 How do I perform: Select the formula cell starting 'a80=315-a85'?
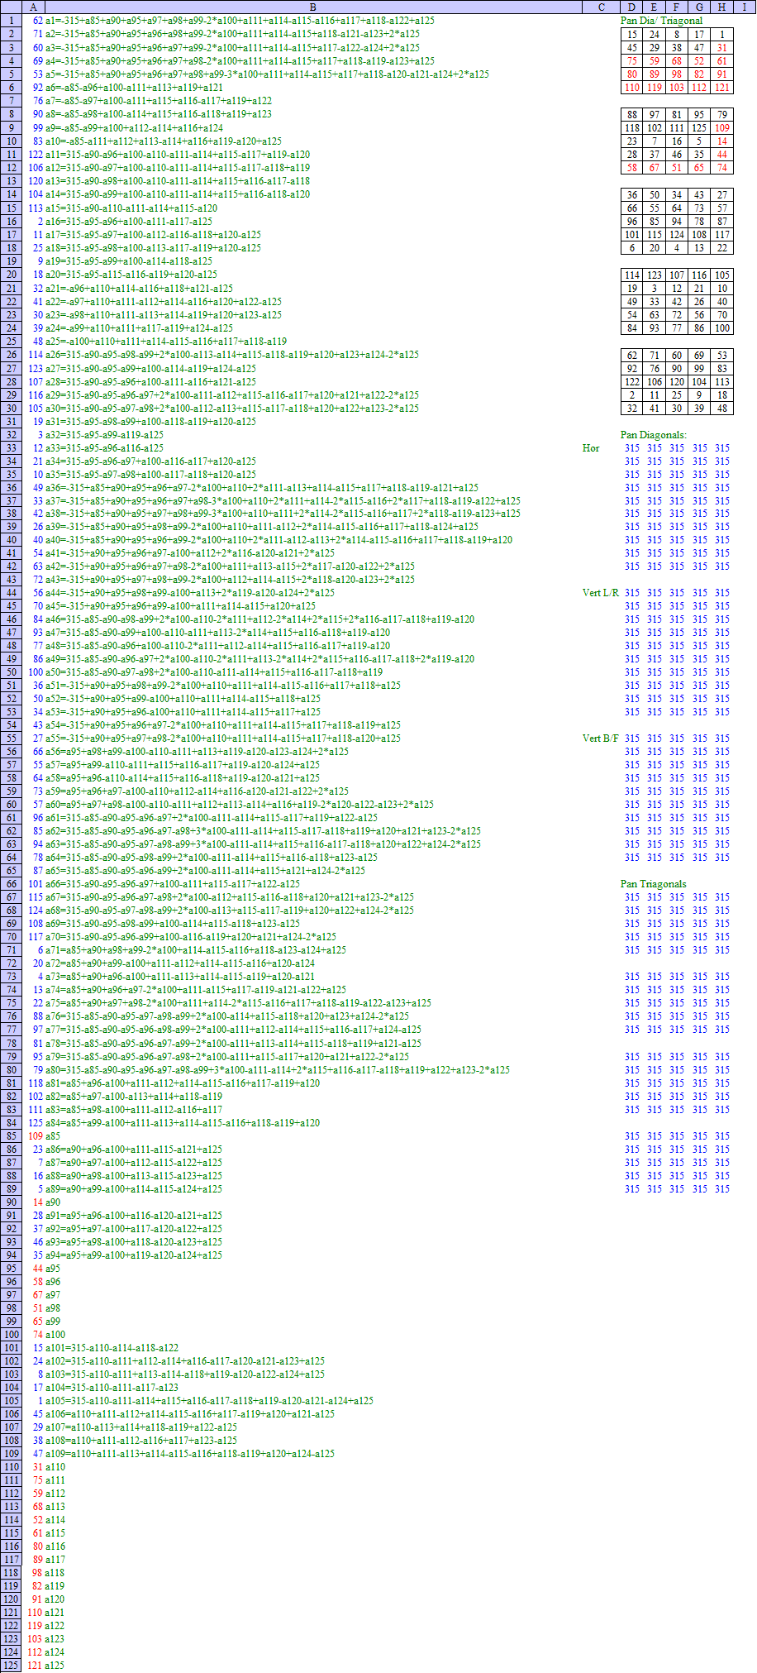click(x=277, y=1069)
